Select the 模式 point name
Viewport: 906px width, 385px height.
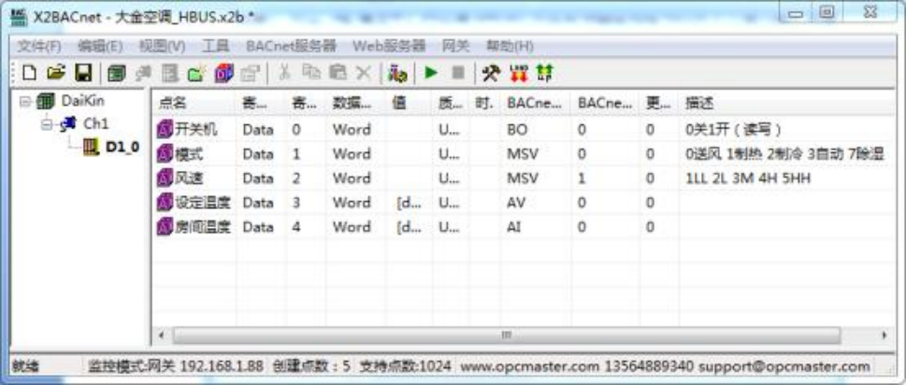(189, 153)
